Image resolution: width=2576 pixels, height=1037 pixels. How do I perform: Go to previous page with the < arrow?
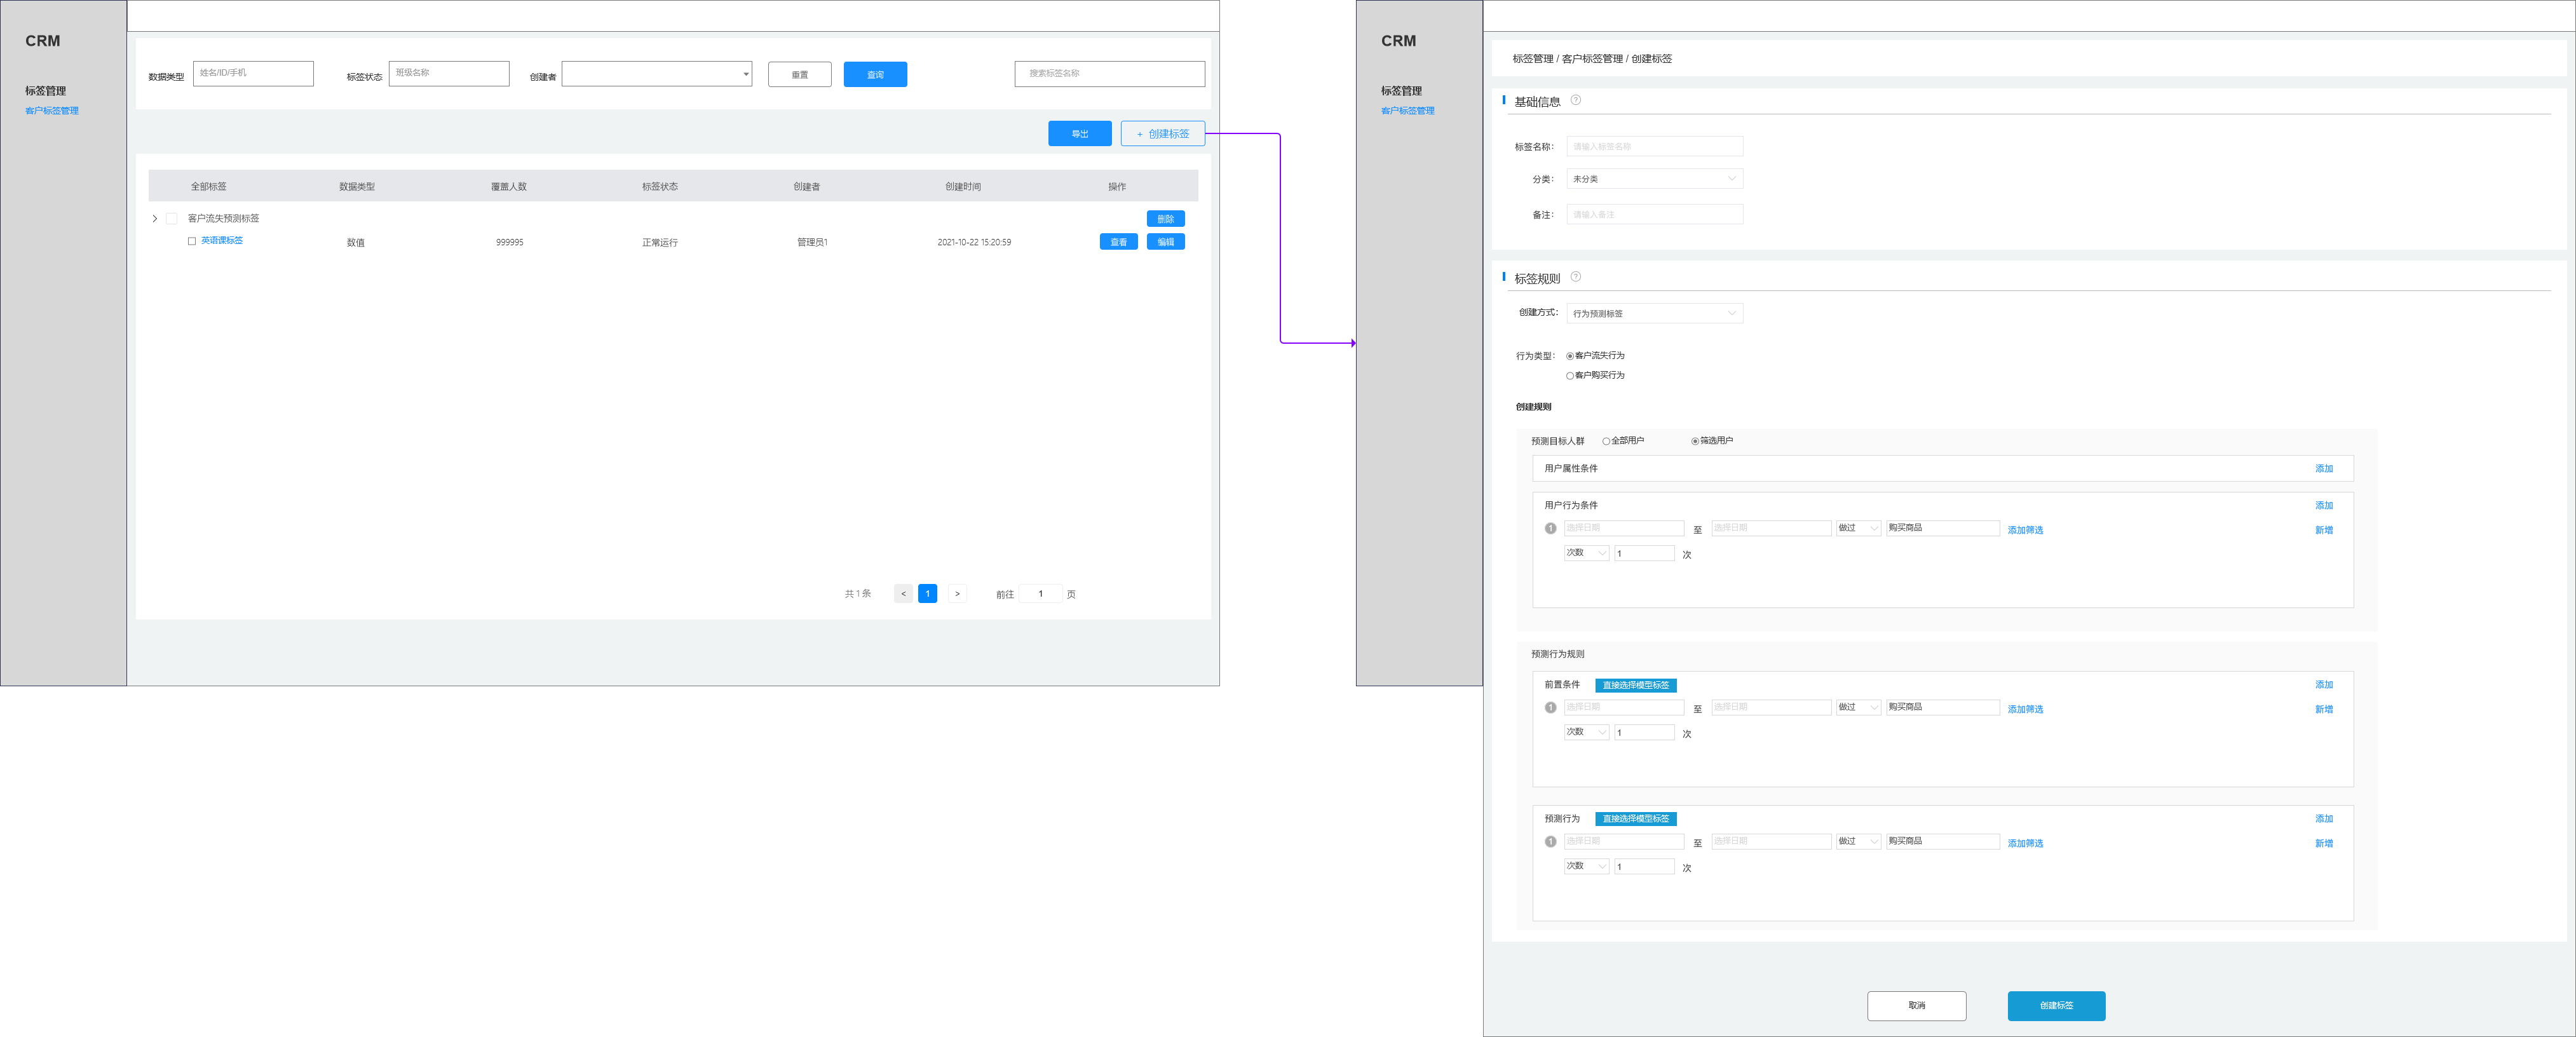(903, 594)
